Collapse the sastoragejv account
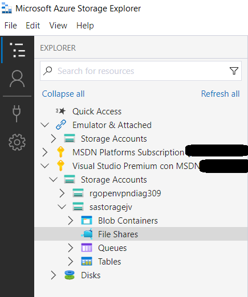The image size is (248, 297). click(x=62, y=207)
